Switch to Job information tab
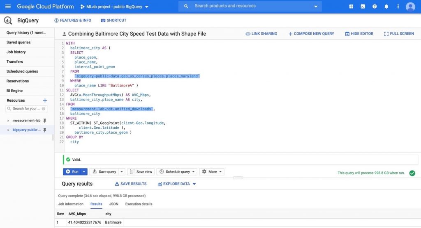Viewport: 421px width, 228px height. tap(71, 204)
